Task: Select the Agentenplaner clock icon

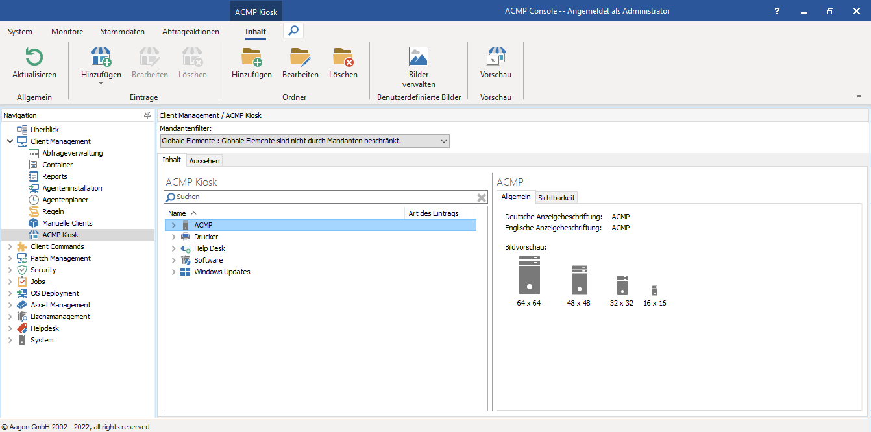Action: [32, 199]
